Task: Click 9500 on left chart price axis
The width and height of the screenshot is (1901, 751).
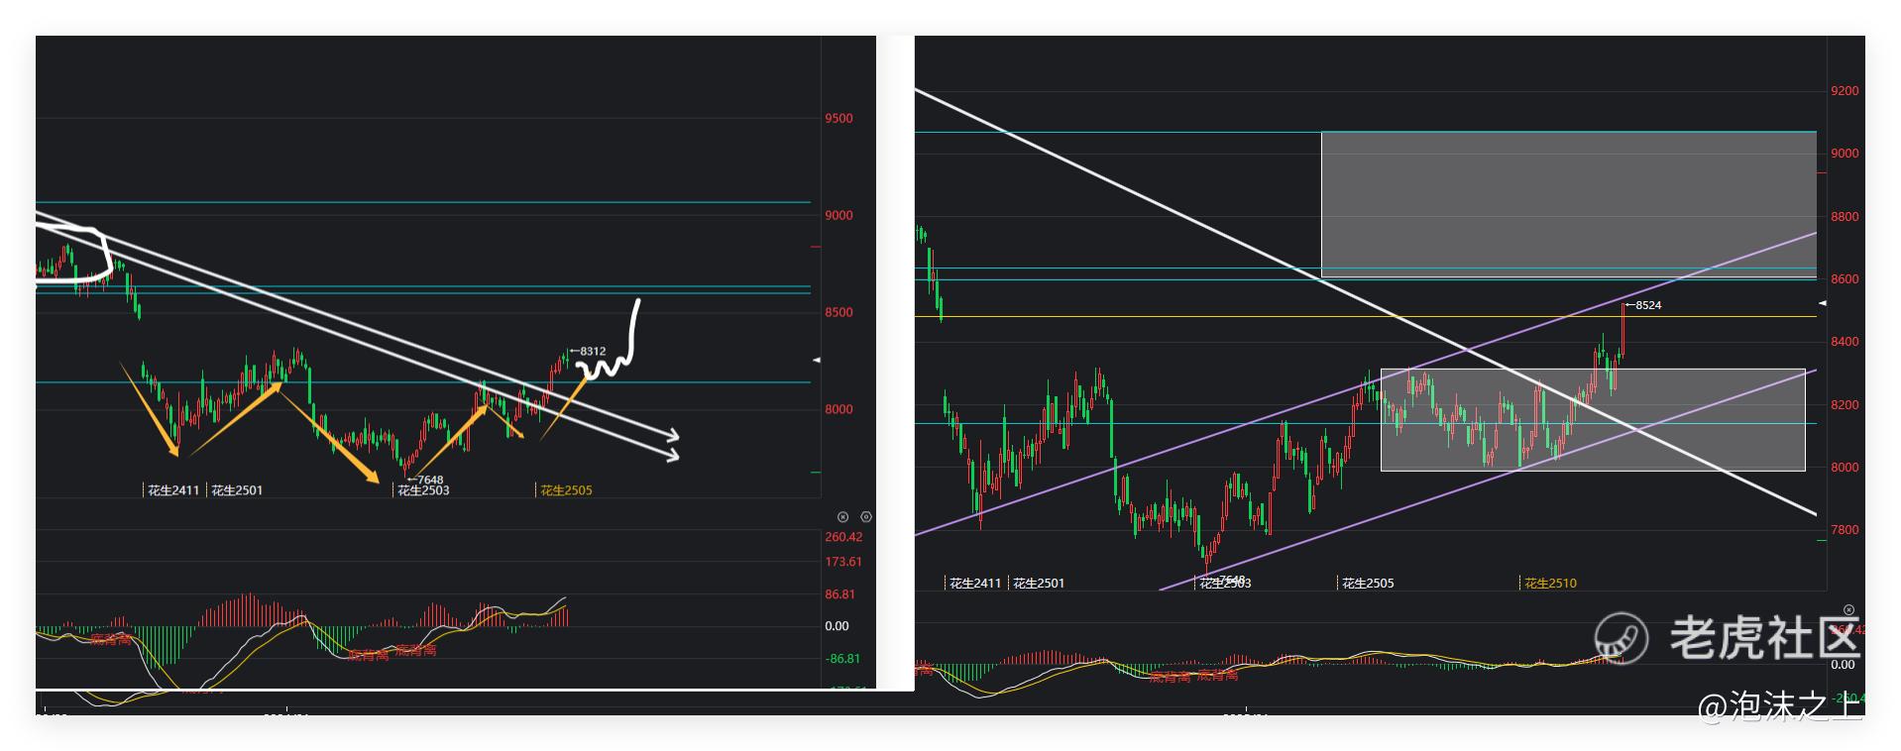Action: 839,118
